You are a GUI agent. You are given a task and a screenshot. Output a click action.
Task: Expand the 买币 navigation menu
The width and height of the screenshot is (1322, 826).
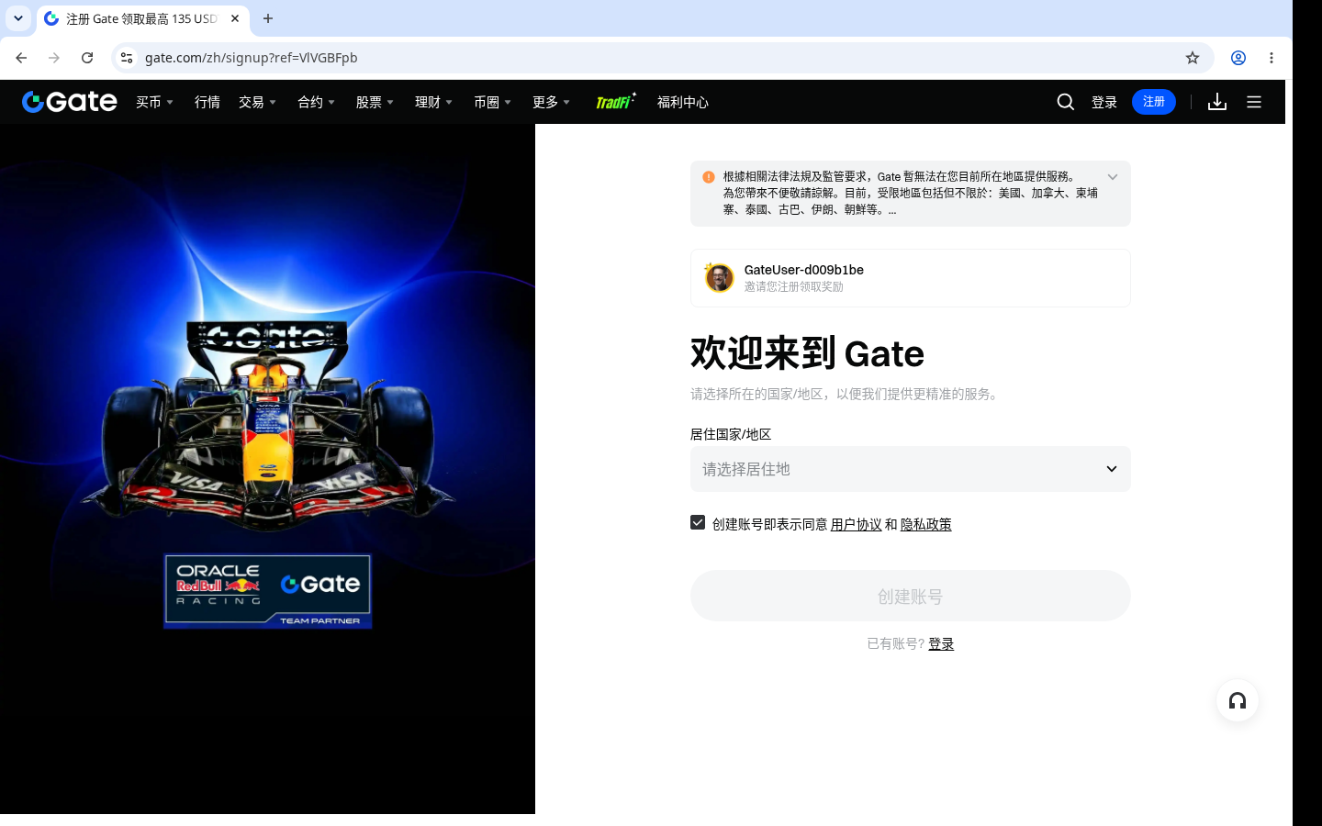pyautogui.click(x=155, y=102)
